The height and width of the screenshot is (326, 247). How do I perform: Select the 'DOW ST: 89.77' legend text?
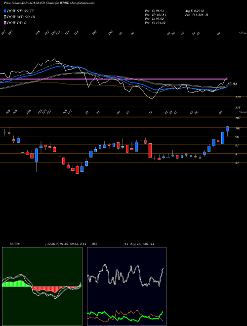(x=20, y=11)
